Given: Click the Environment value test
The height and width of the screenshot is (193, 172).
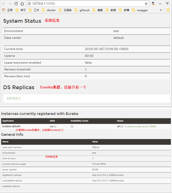Looking at the screenshot, I should [x=116, y=31].
